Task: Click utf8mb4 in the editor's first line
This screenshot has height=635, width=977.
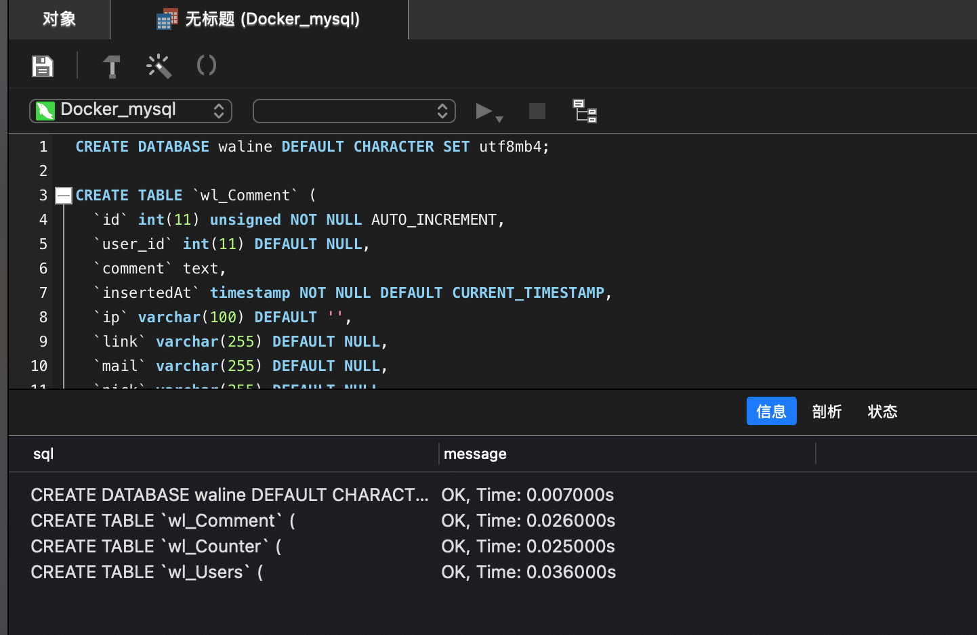Action: pyautogui.click(x=510, y=147)
